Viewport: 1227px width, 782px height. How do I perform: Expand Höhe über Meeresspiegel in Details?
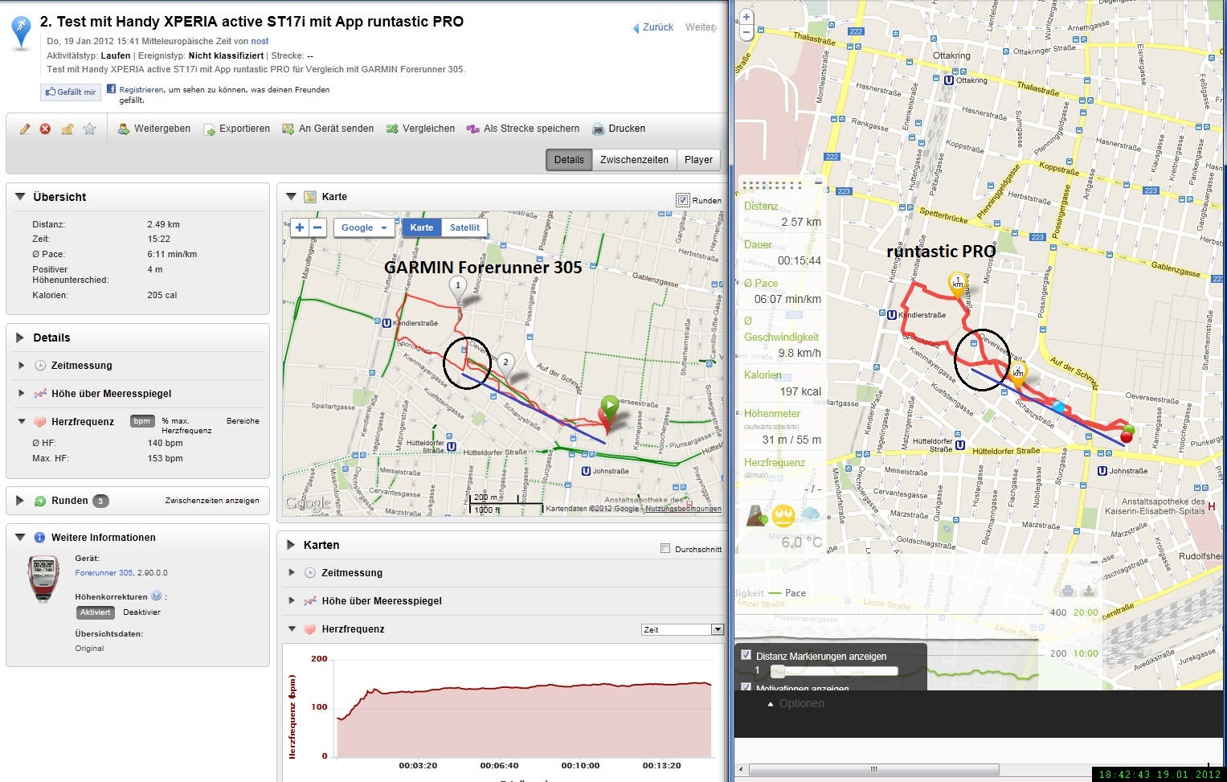[22, 394]
